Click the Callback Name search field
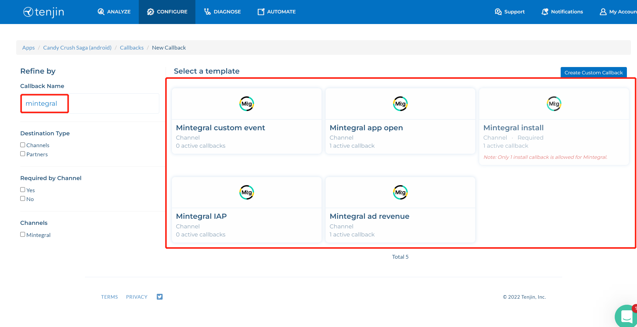Screen dimensions: 637x327 89,103
